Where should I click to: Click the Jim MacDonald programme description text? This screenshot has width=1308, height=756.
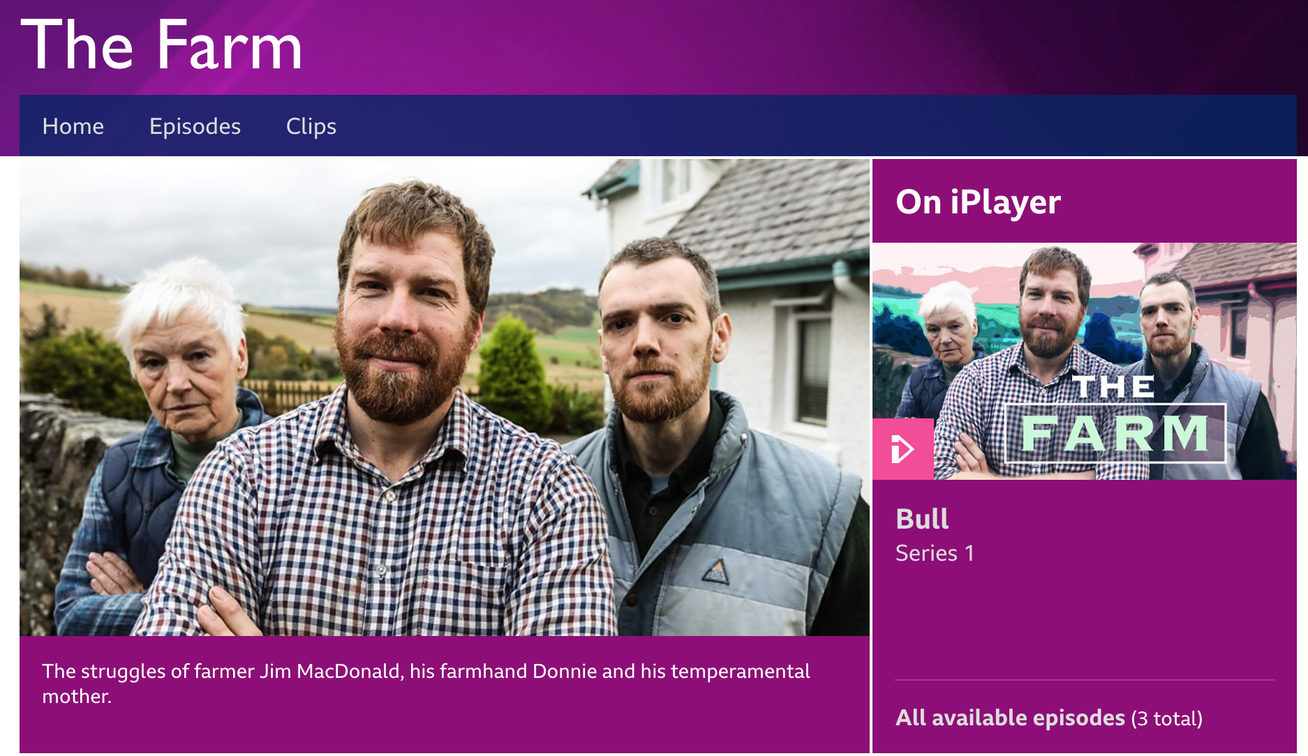[426, 683]
